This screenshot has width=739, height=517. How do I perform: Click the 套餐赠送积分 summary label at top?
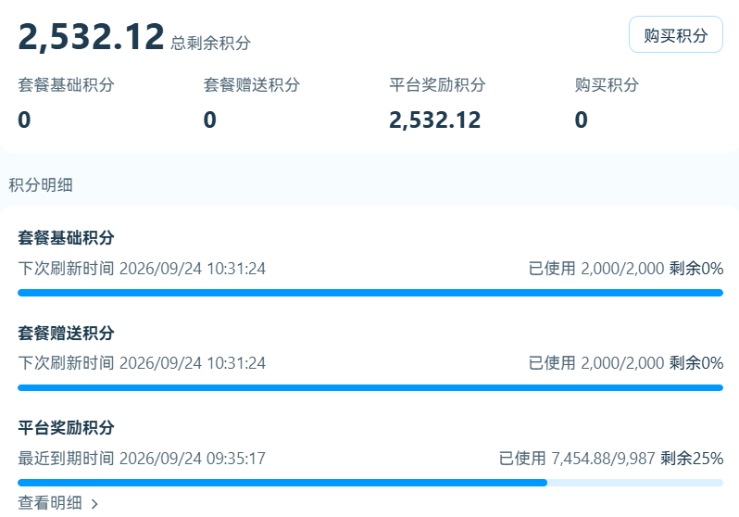pos(252,85)
